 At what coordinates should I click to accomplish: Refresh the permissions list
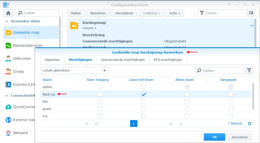point(250,124)
